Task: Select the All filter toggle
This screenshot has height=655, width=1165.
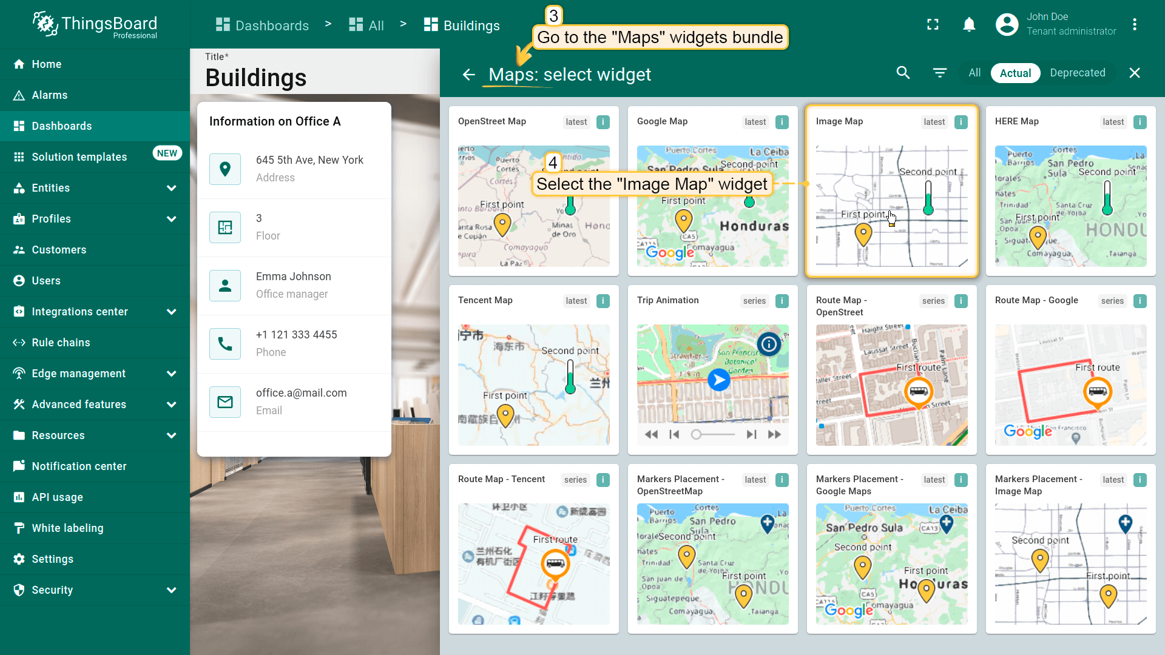Action: pos(974,73)
